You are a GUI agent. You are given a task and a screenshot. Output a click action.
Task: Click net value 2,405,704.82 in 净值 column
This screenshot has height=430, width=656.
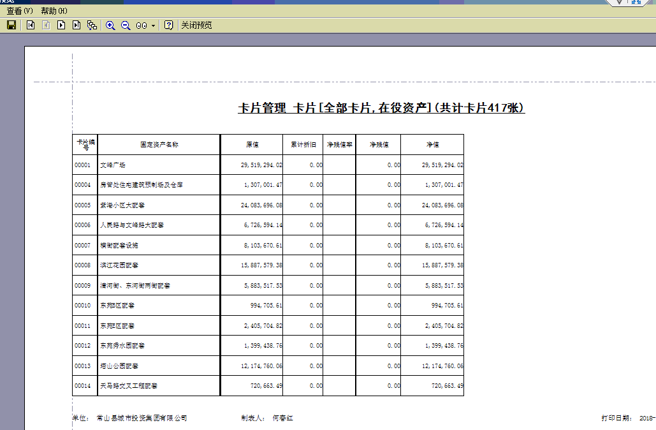(x=444, y=326)
